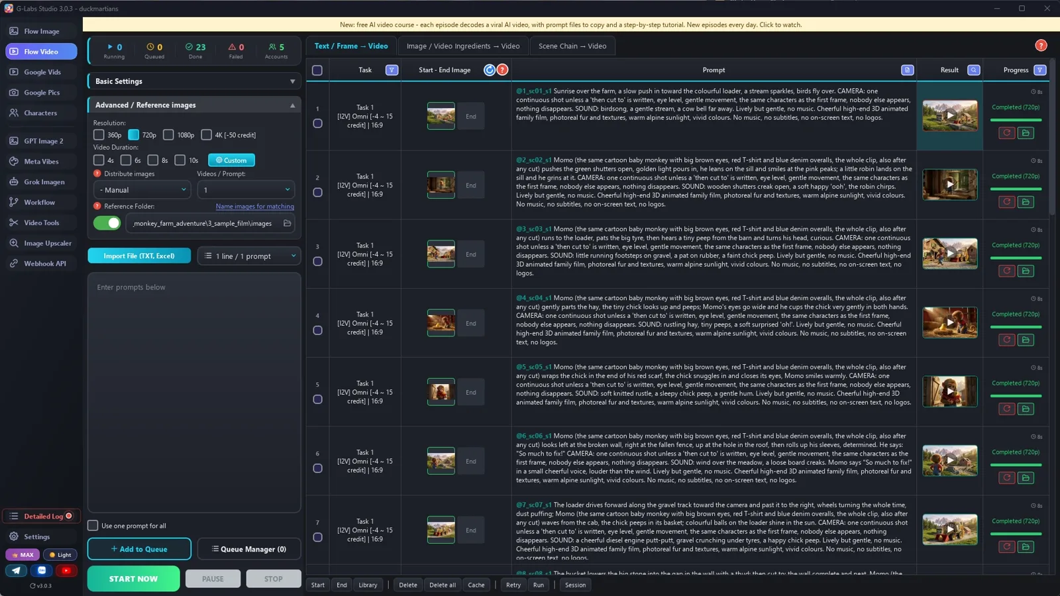1060x596 pixels.
Task: Open the Flow Image sidebar section
Action: [41, 31]
